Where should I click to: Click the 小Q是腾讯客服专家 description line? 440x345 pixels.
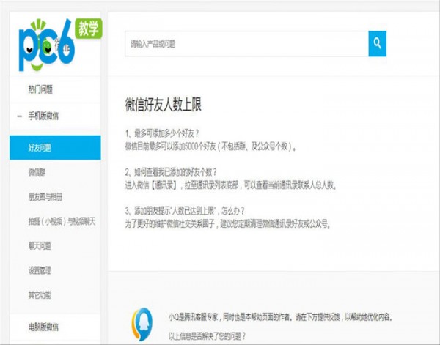[x=280, y=317]
